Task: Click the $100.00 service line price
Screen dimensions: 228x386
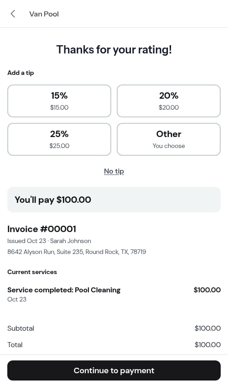Action: coord(207,290)
